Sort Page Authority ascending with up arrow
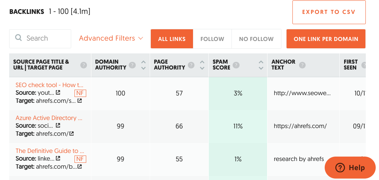 coord(202,62)
